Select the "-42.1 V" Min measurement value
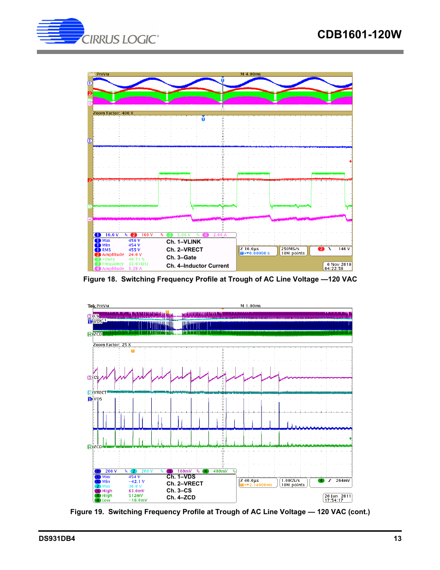Image resolution: width=440 pixels, height=570 pixels. click(x=137, y=481)
